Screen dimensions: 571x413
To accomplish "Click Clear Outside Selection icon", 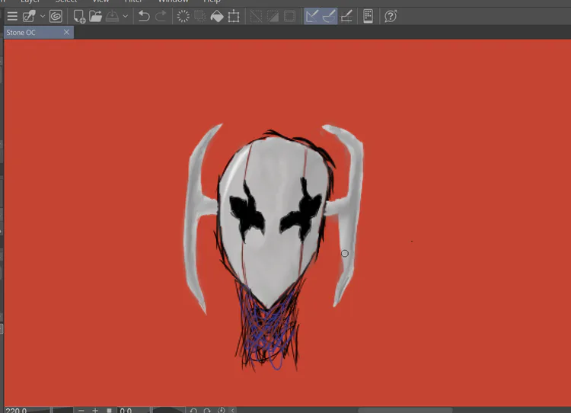I will coord(199,16).
